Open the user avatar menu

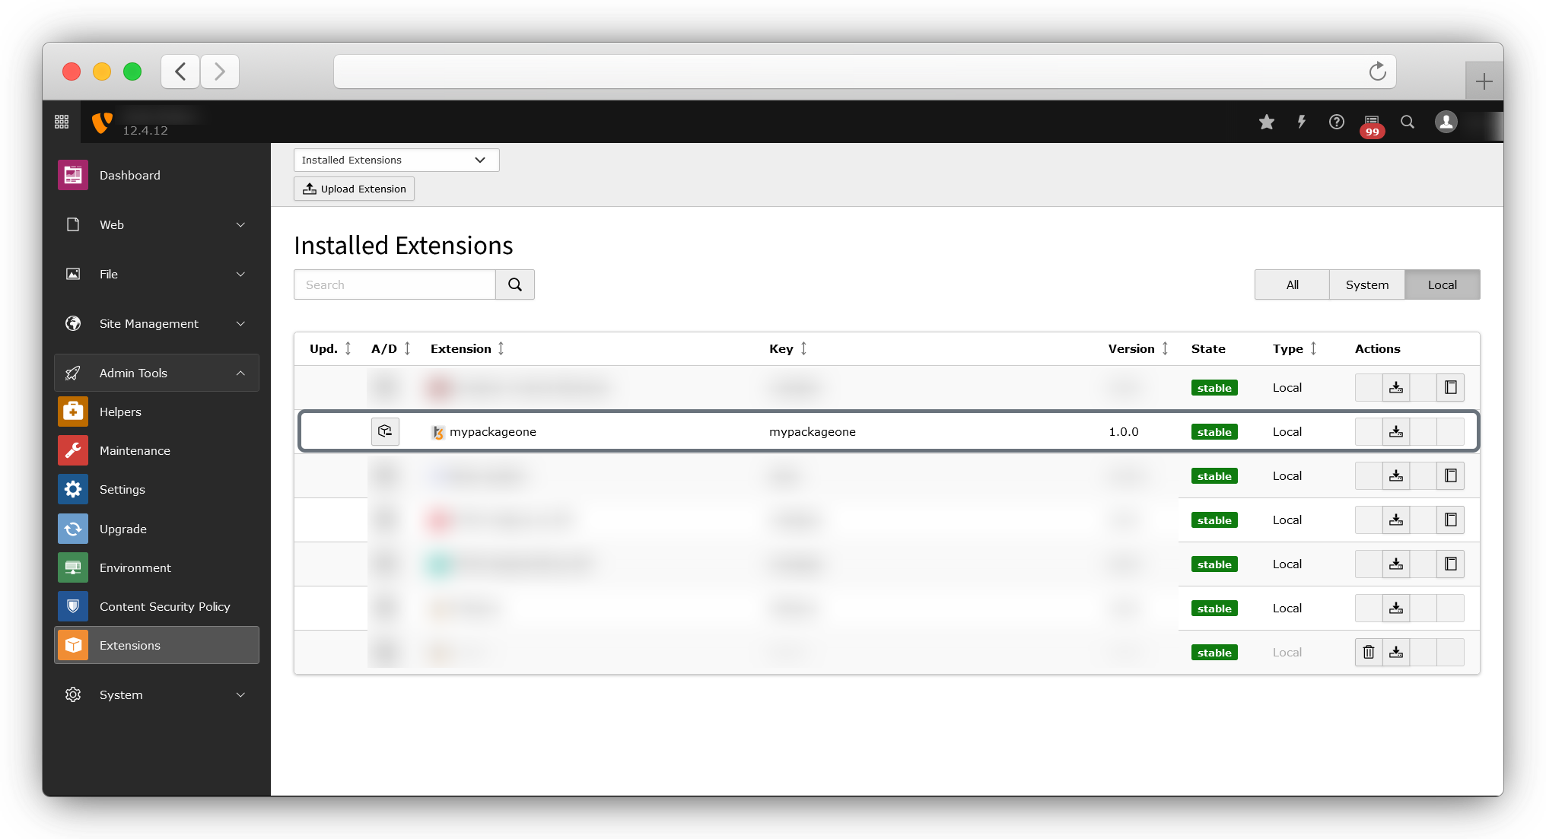[x=1446, y=122]
